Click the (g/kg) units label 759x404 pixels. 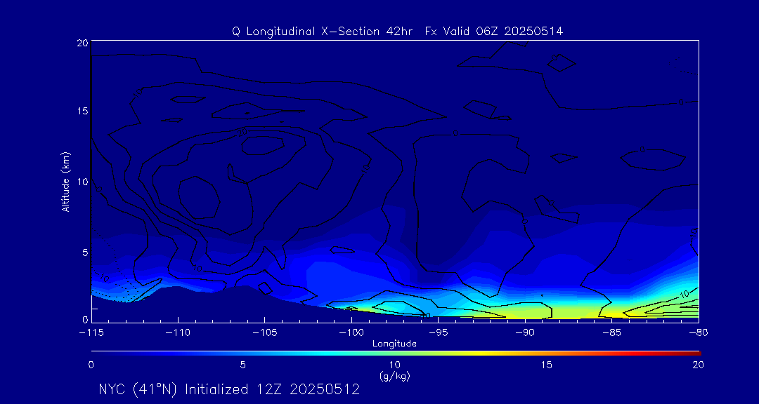click(x=394, y=377)
